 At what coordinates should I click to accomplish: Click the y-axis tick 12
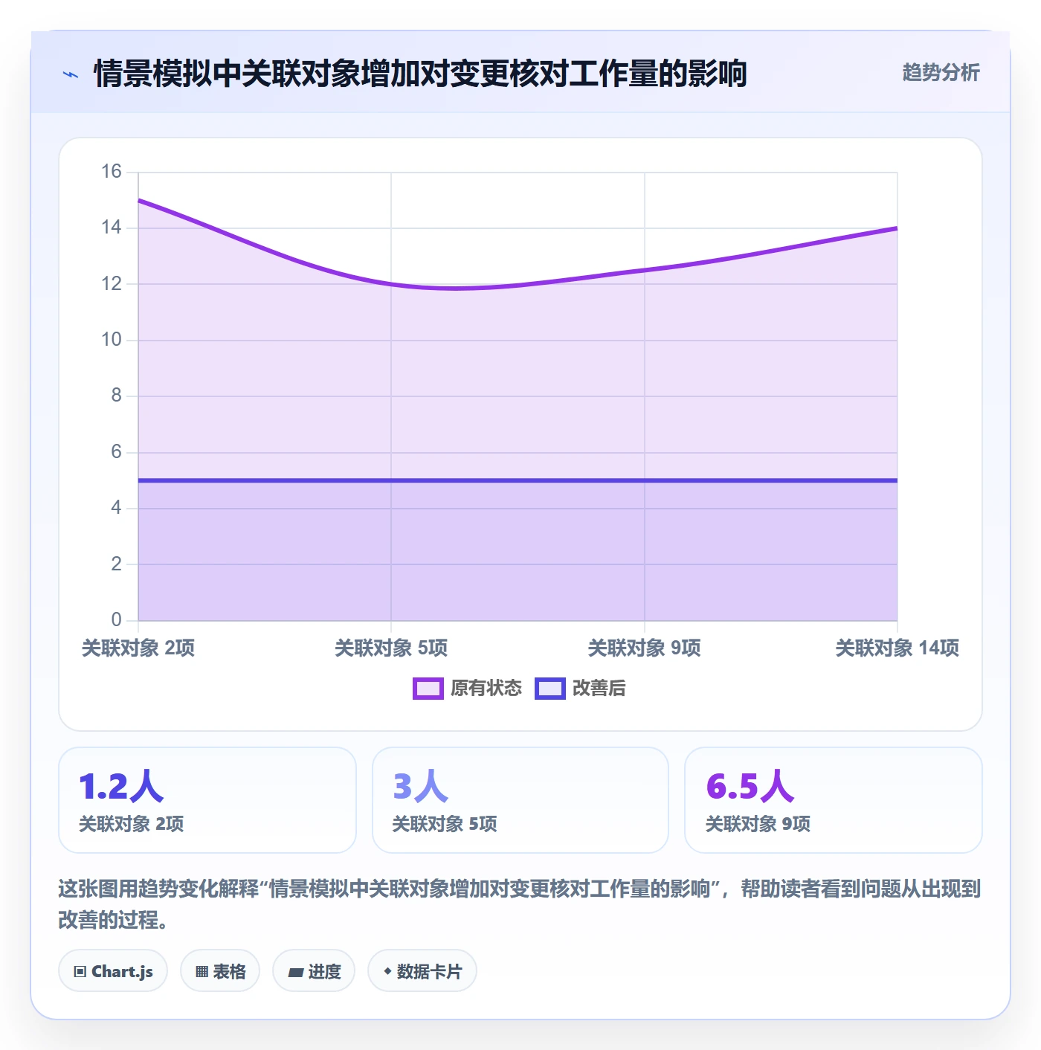click(x=112, y=283)
